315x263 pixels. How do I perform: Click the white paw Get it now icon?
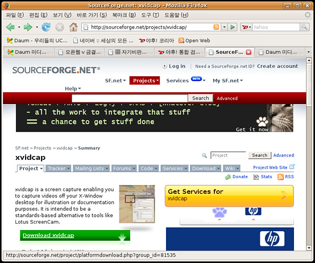(x=262, y=122)
